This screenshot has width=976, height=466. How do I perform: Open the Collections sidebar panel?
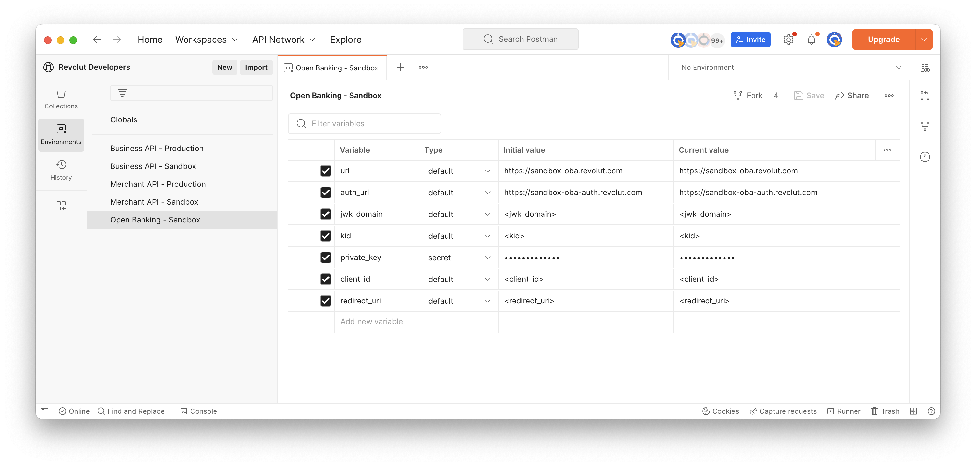coord(61,98)
